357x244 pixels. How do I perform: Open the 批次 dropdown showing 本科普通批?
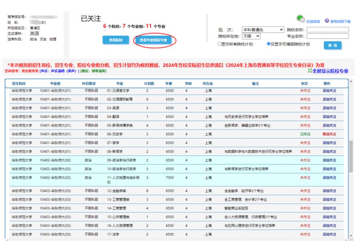263,30
